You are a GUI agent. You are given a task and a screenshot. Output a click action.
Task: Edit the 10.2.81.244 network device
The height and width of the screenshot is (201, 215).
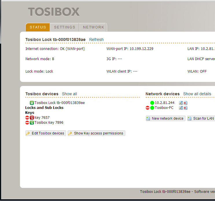[x=181, y=103]
